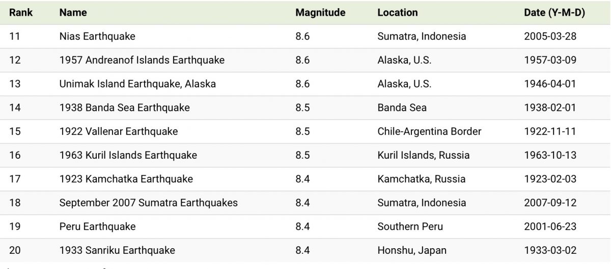
Task: Click the Magnitude column header
Action: [x=320, y=13]
